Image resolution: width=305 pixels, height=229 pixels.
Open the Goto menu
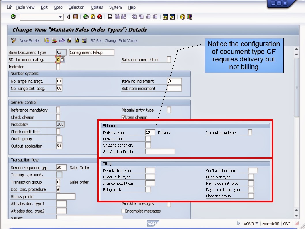tap(58, 7)
